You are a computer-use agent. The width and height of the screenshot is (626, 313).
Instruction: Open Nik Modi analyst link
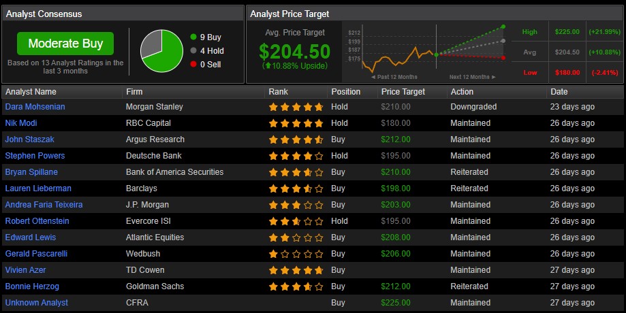[x=21, y=123]
